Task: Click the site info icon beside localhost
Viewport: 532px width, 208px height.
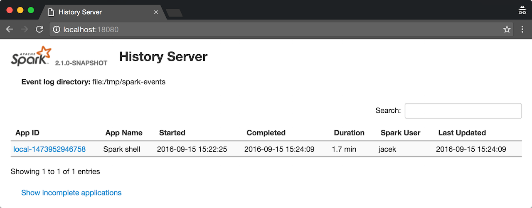Action: (57, 29)
